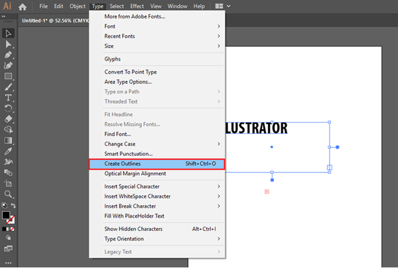The width and height of the screenshot is (398, 268).
Task: Open the File menu
Action: tap(43, 6)
